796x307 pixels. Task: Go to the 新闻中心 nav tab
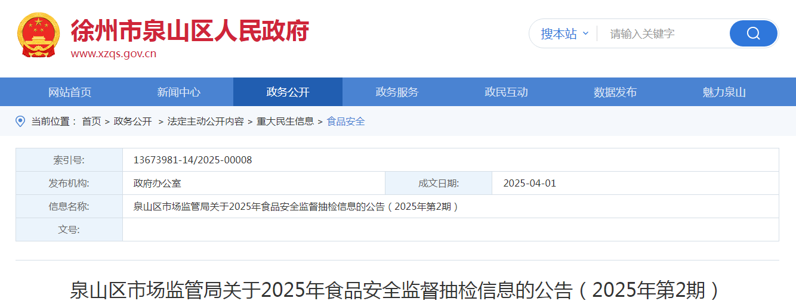pyautogui.click(x=179, y=92)
